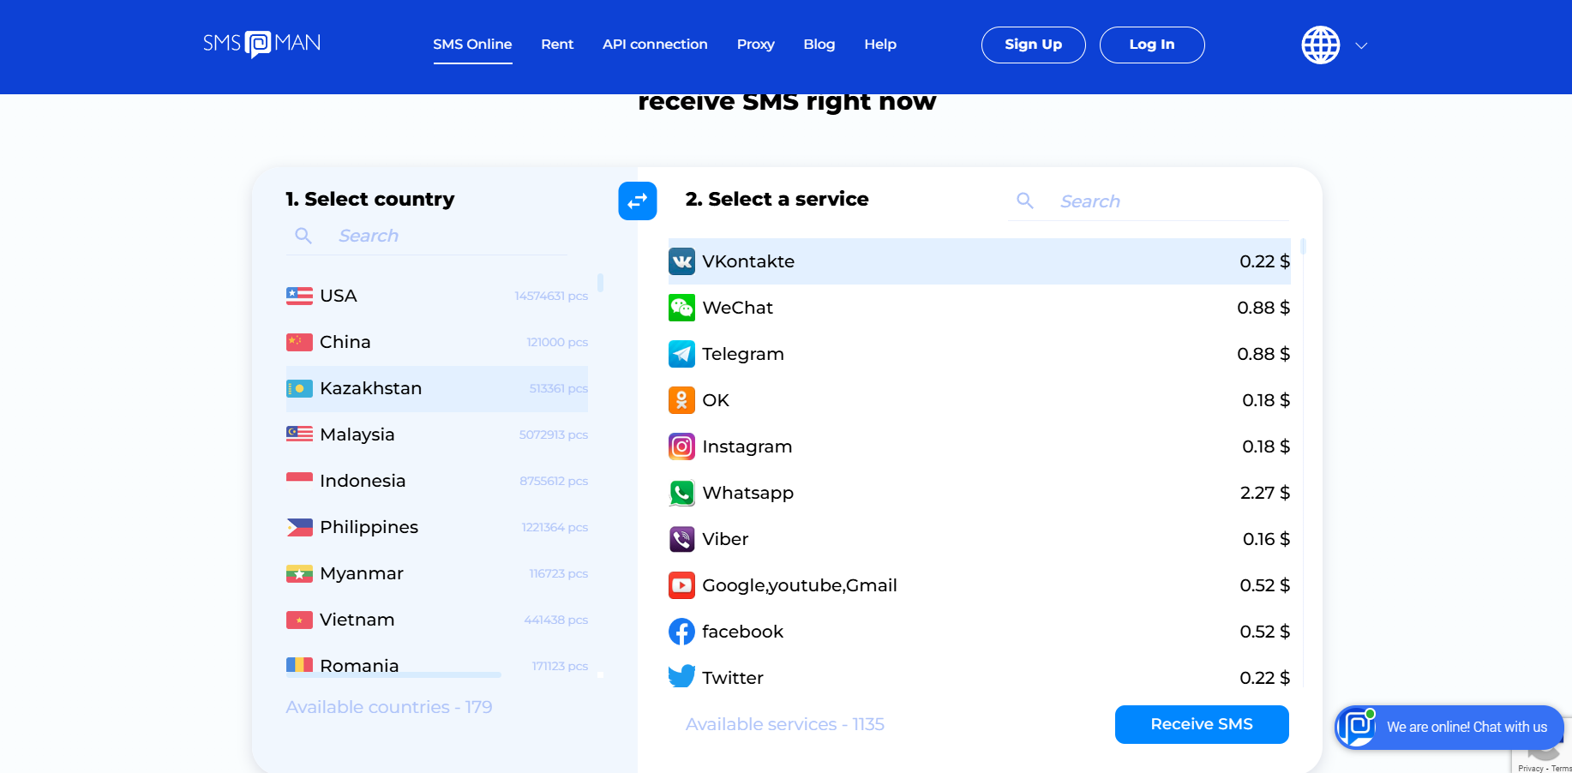Click the Whatsapp service icon

point(682,493)
